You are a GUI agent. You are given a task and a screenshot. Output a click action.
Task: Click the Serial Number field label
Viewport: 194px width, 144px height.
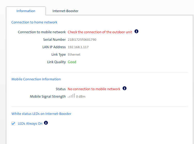pos(54,40)
